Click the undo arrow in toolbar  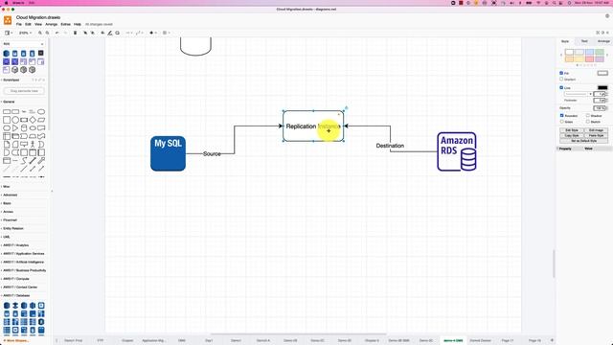point(57,33)
